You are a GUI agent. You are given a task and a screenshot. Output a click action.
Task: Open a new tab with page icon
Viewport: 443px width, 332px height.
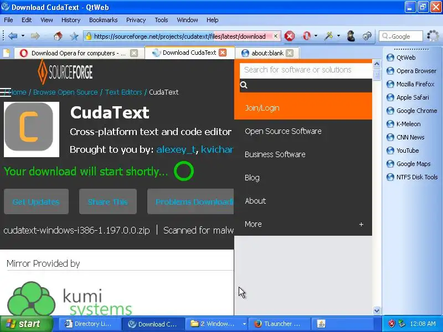coord(6,53)
